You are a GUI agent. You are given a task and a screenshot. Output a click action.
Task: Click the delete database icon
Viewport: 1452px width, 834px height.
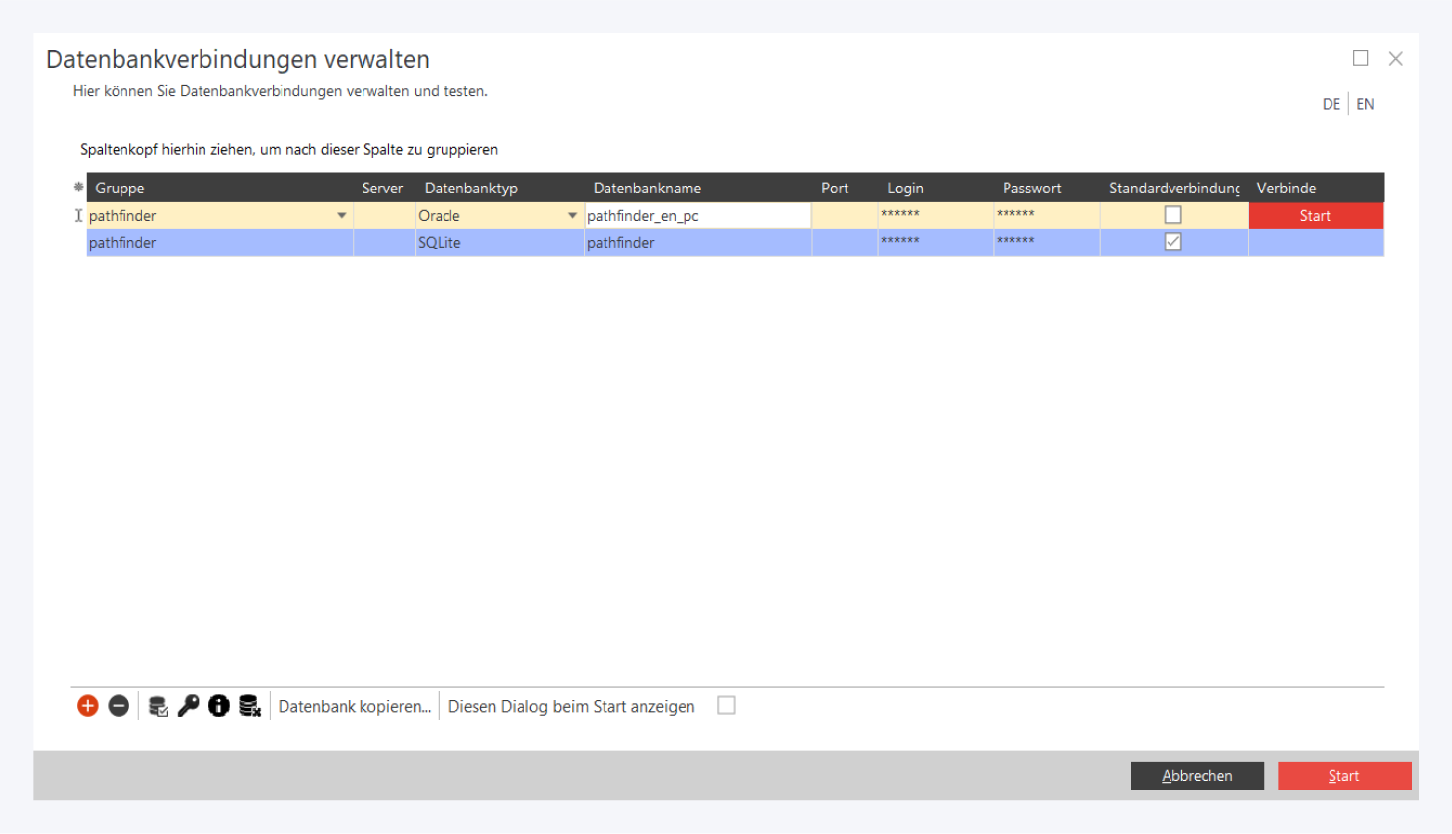[x=250, y=705]
